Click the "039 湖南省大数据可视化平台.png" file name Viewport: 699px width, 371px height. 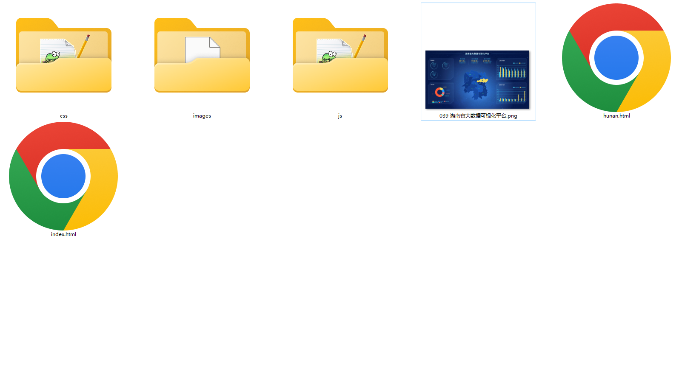pos(478,116)
